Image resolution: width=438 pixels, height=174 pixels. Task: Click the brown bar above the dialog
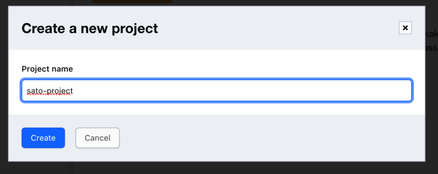point(132,1)
